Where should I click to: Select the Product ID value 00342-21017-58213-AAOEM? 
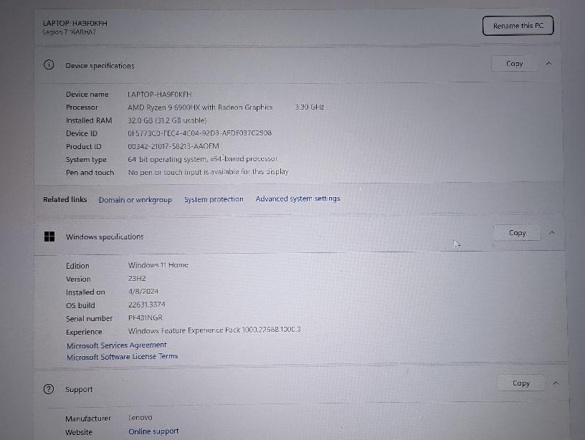tap(173, 146)
